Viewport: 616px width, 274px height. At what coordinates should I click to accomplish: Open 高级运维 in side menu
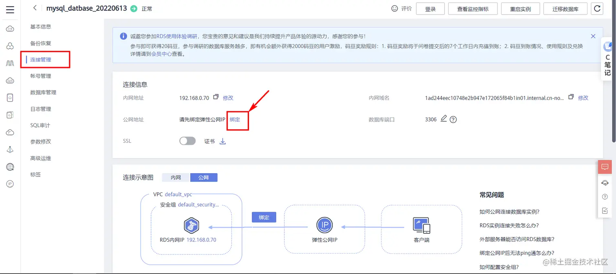click(41, 158)
